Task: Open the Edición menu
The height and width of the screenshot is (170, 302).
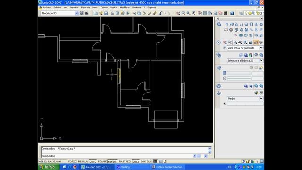Action: (57, 8)
